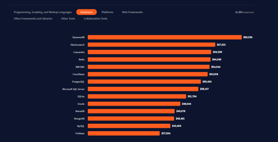Open the Programming, Scripting, and Markup Languages tab

click(43, 12)
